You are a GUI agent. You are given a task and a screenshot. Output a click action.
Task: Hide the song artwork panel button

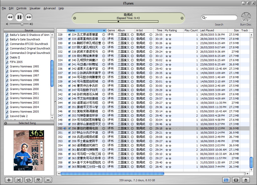[x=38, y=180]
